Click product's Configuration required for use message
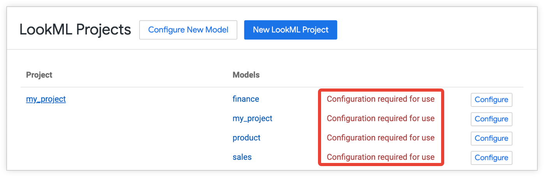544x177 pixels. click(x=380, y=138)
